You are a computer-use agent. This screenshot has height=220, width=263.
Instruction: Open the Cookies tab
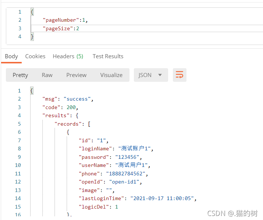pyautogui.click(x=35, y=56)
